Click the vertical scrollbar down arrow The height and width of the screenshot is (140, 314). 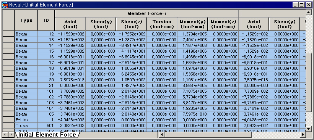point(308,129)
